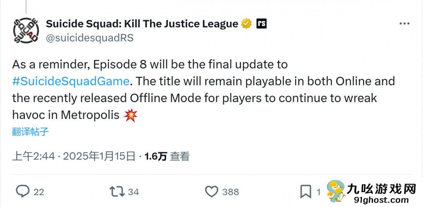
Task: Click the 九吆游戏网 watermark flower logo
Action: click(x=336, y=192)
